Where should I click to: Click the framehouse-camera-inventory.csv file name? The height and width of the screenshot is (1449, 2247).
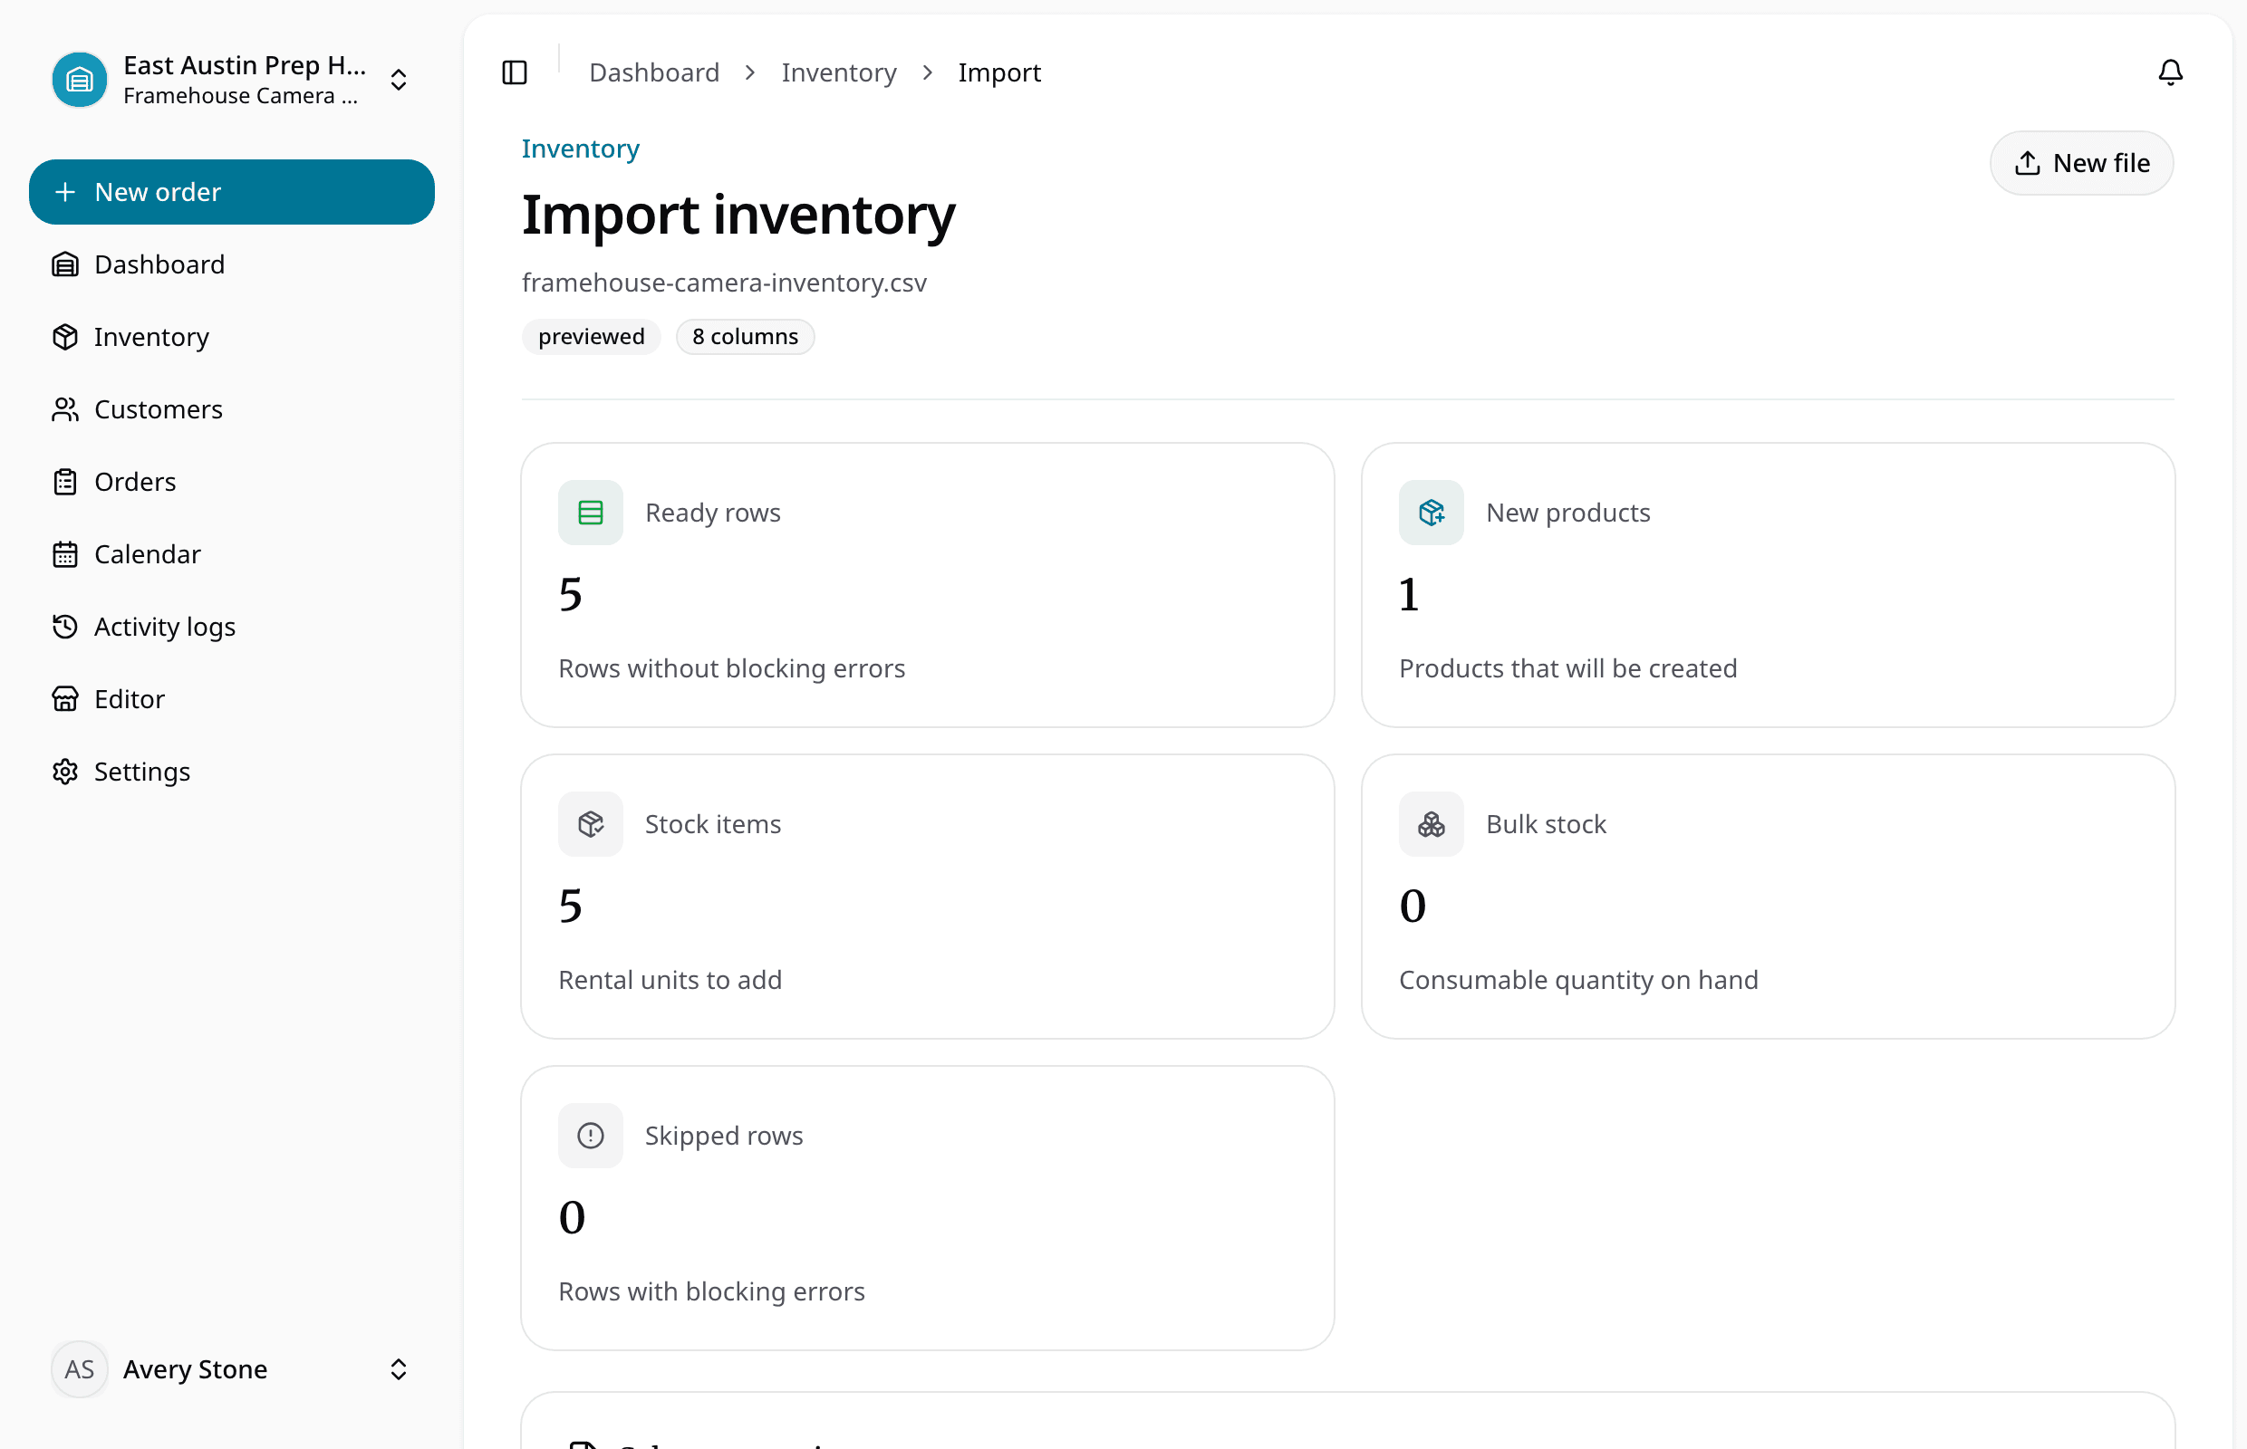tap(724, 283)
